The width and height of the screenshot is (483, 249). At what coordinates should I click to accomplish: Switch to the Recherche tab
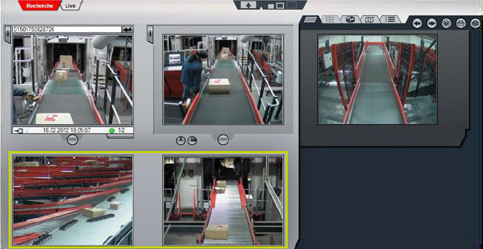(x=40, y=5)
